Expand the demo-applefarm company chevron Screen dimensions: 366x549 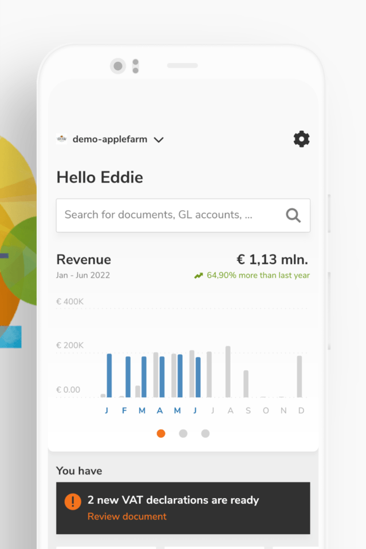tap(159, 139)
